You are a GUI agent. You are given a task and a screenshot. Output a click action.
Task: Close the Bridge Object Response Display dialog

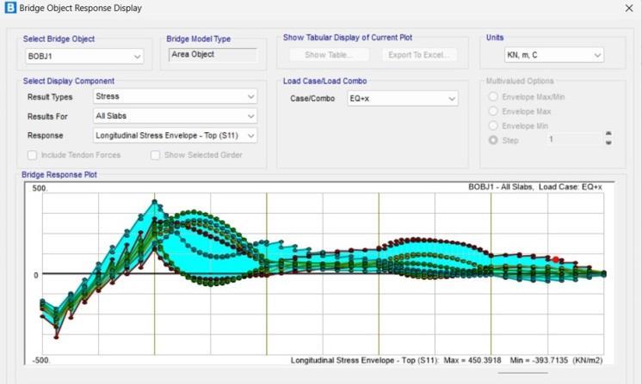629,9
